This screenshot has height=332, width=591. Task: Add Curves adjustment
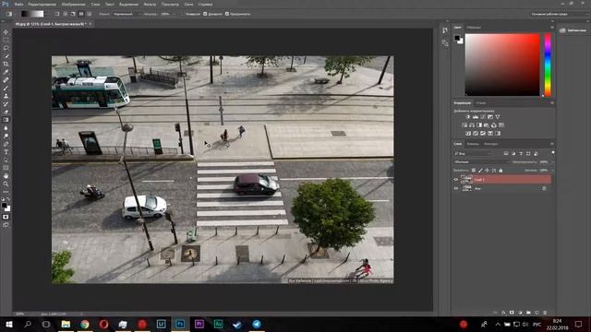[483, 117]
